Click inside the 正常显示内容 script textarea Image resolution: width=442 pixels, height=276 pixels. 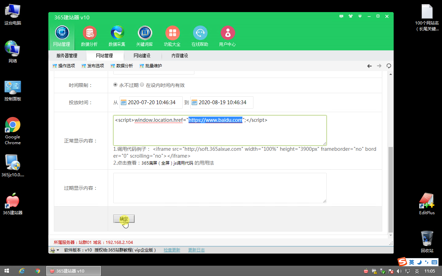coord(220,130)
